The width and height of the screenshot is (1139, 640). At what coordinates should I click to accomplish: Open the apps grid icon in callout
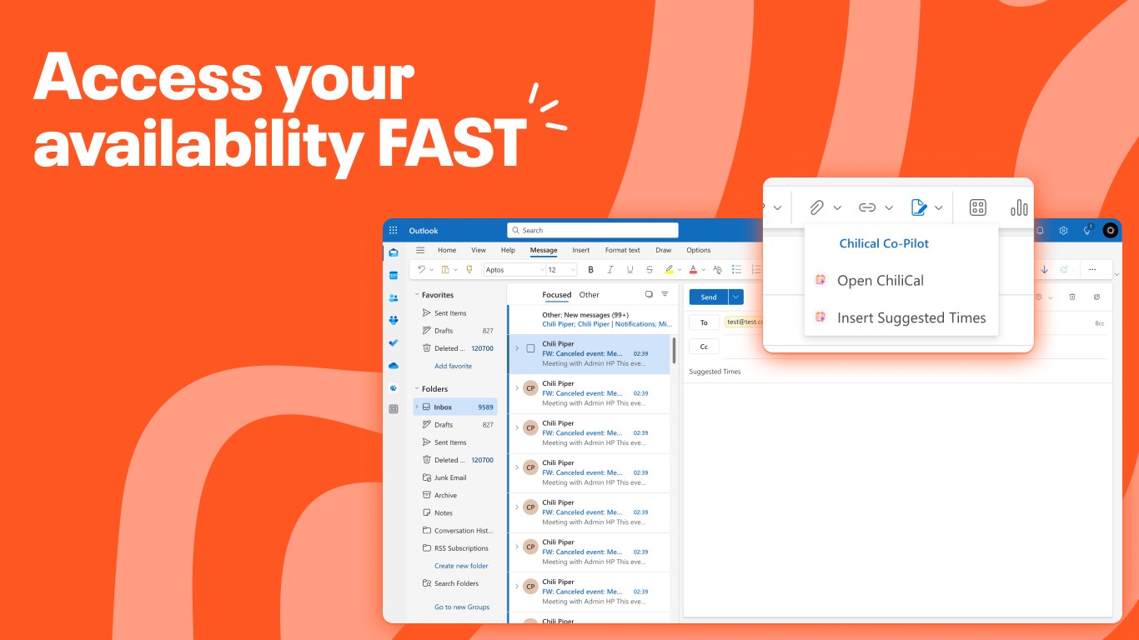click(x=978, y=207)
